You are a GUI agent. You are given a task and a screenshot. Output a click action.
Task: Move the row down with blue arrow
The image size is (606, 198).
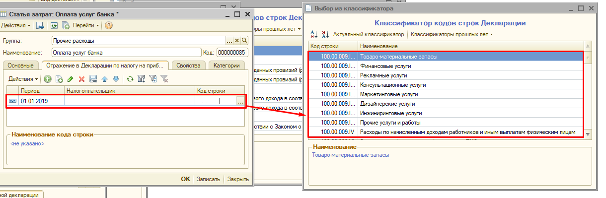click(x=115, y=79)
